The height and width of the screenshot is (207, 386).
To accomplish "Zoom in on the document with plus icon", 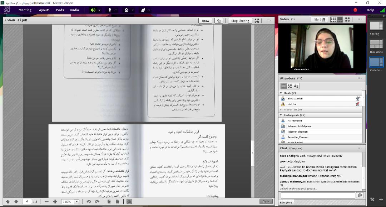I will (x=55, y=202).
